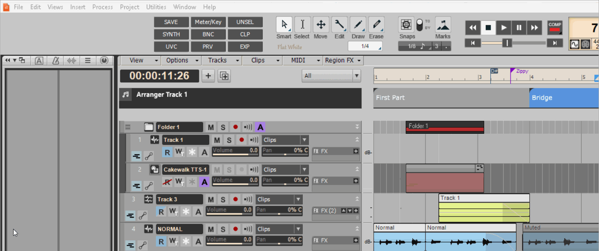Expand automation lanes on Track 3
Screen dimensions: 599x251
point(142,215)
